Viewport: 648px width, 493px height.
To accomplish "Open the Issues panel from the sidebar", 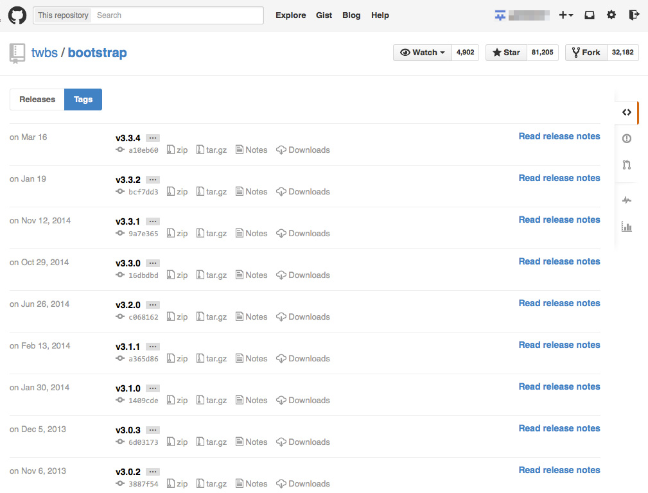I will 626,138.
